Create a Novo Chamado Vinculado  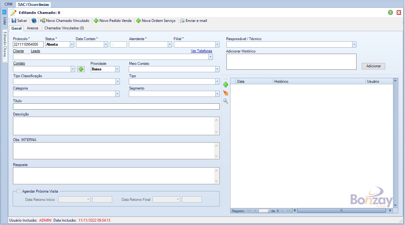(x=65, y=21)
